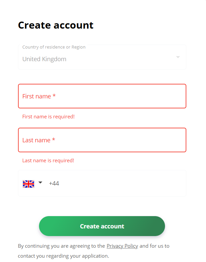Image resolution: width=206 pixels, height=262 pixels.
Task: Click the +44 dialing code text
Action: [x=54, y=183]
